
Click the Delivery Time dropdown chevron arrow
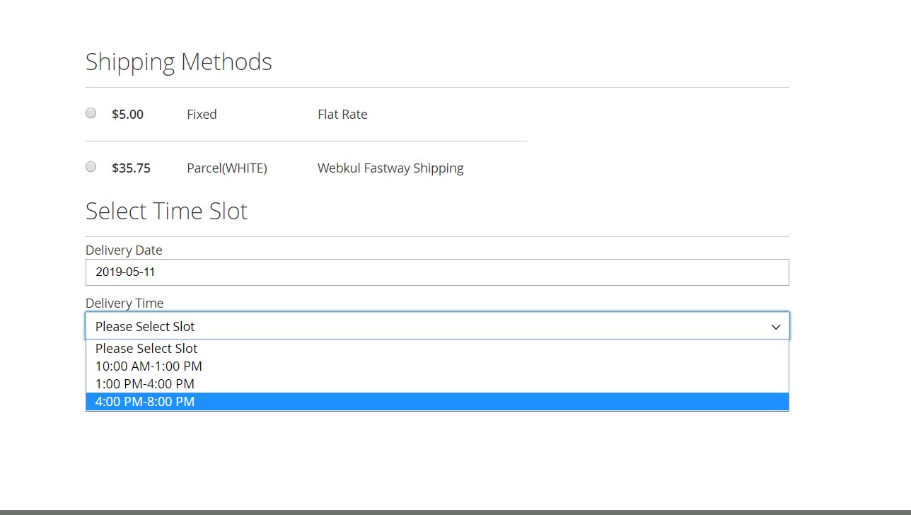(x=775, y=326)
